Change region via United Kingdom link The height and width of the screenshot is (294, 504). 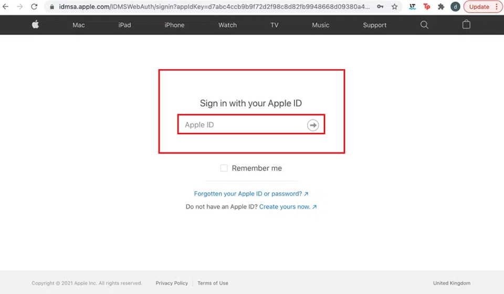coord(451,283)
